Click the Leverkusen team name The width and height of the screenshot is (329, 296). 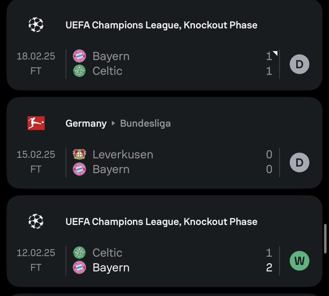(123, 154)
